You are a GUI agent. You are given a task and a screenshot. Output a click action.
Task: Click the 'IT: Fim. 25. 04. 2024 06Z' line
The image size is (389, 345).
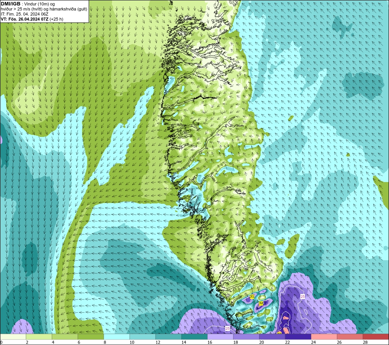click(x=25, y=14)
